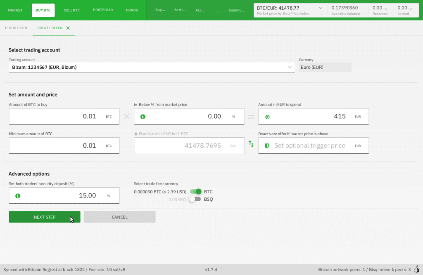Select the Create Offer subtab
The image size is (423, 275).
click(50, 28)
